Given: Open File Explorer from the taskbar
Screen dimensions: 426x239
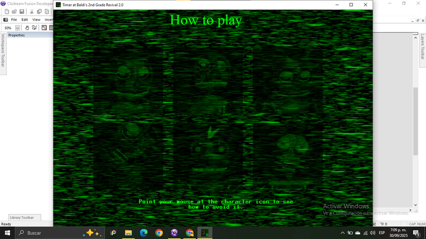Looking at the screenshot, I should point(128,233).
